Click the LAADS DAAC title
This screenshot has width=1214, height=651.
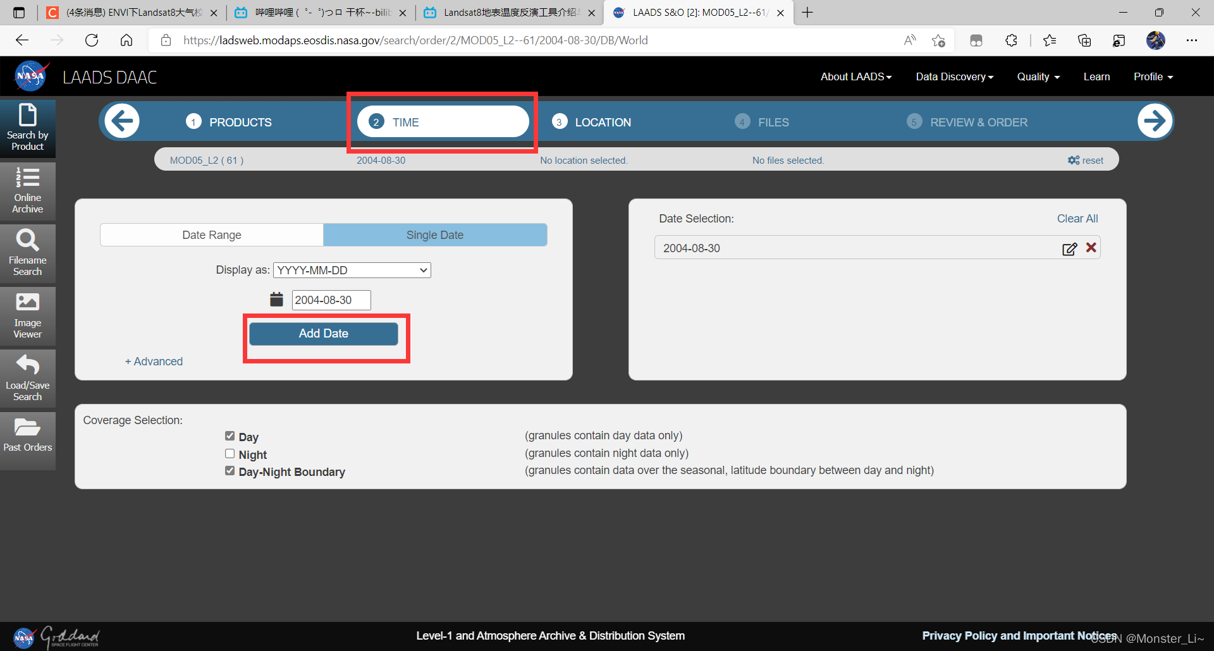coord(110,77)
